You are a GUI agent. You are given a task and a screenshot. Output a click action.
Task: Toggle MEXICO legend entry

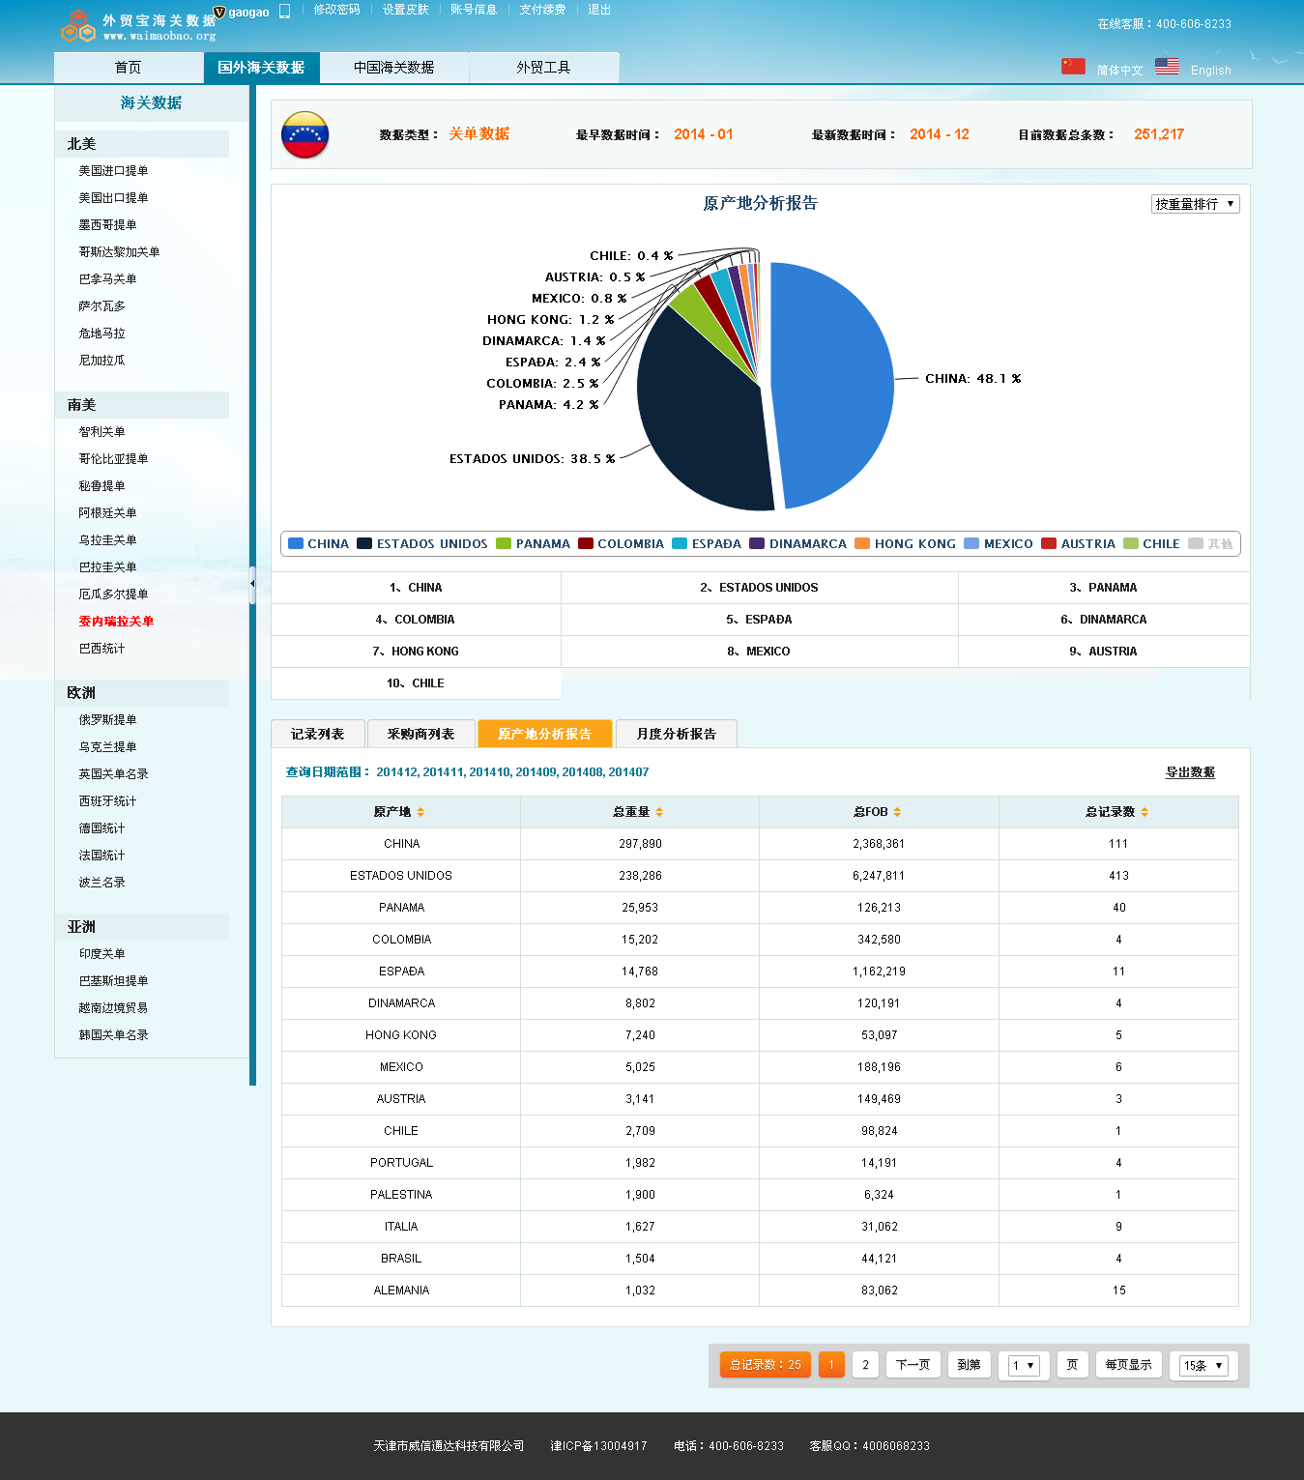point(999,544)
